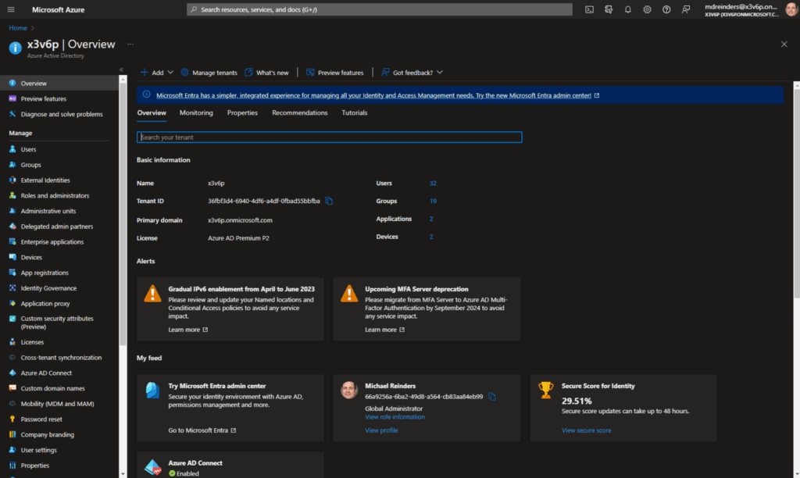Click the Application proxy sidebar icon
Viewport: 800px width, 478px height.
coord(12,304)
